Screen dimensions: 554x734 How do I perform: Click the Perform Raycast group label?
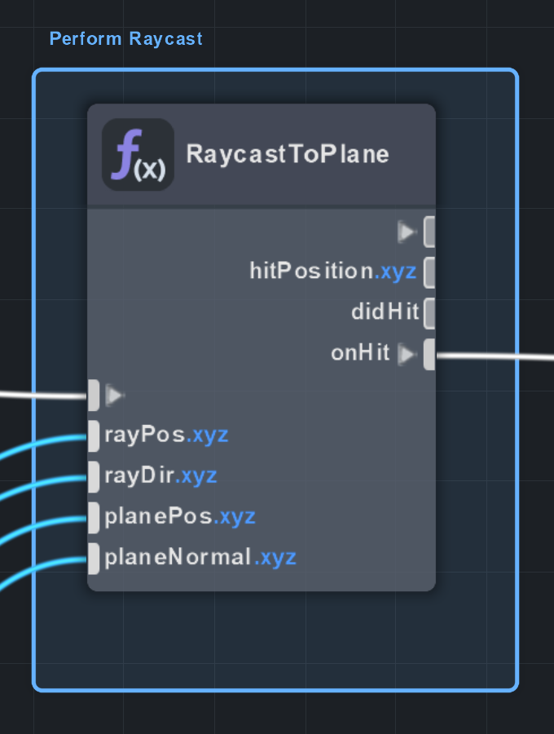tap(125, 38)
